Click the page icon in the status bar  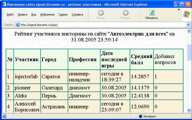coord(4,116)
